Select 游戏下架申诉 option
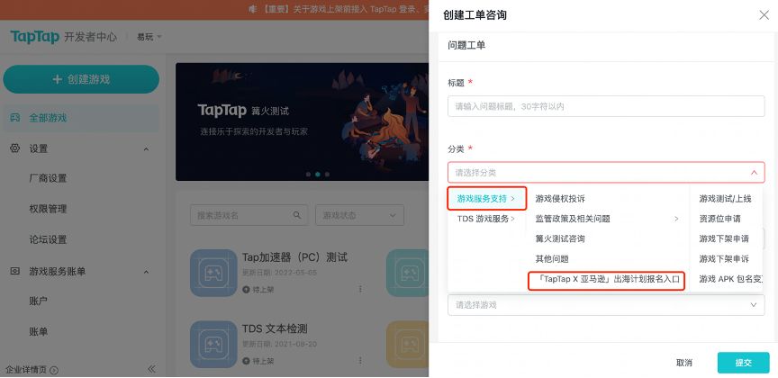The image size is (778, 378). [724, 258]
